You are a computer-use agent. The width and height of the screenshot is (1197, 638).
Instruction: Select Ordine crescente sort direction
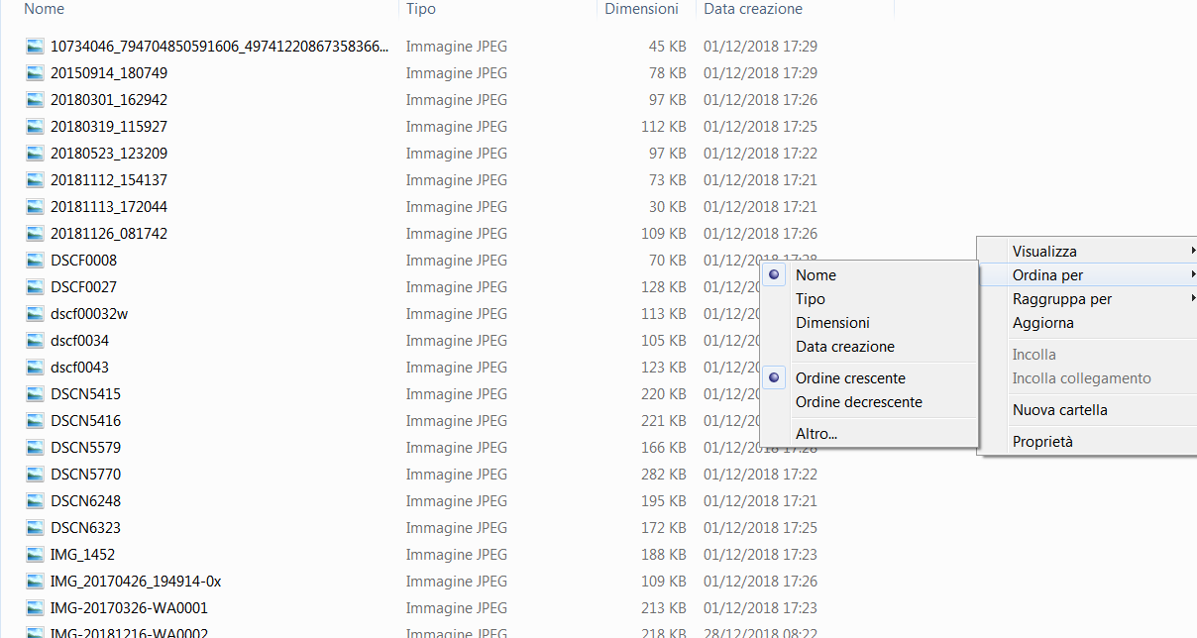[850, 378]
